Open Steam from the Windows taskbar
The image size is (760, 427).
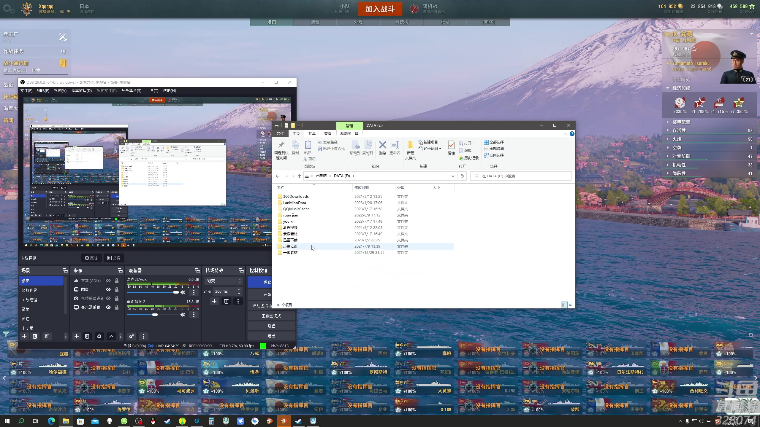coord(168,421)
